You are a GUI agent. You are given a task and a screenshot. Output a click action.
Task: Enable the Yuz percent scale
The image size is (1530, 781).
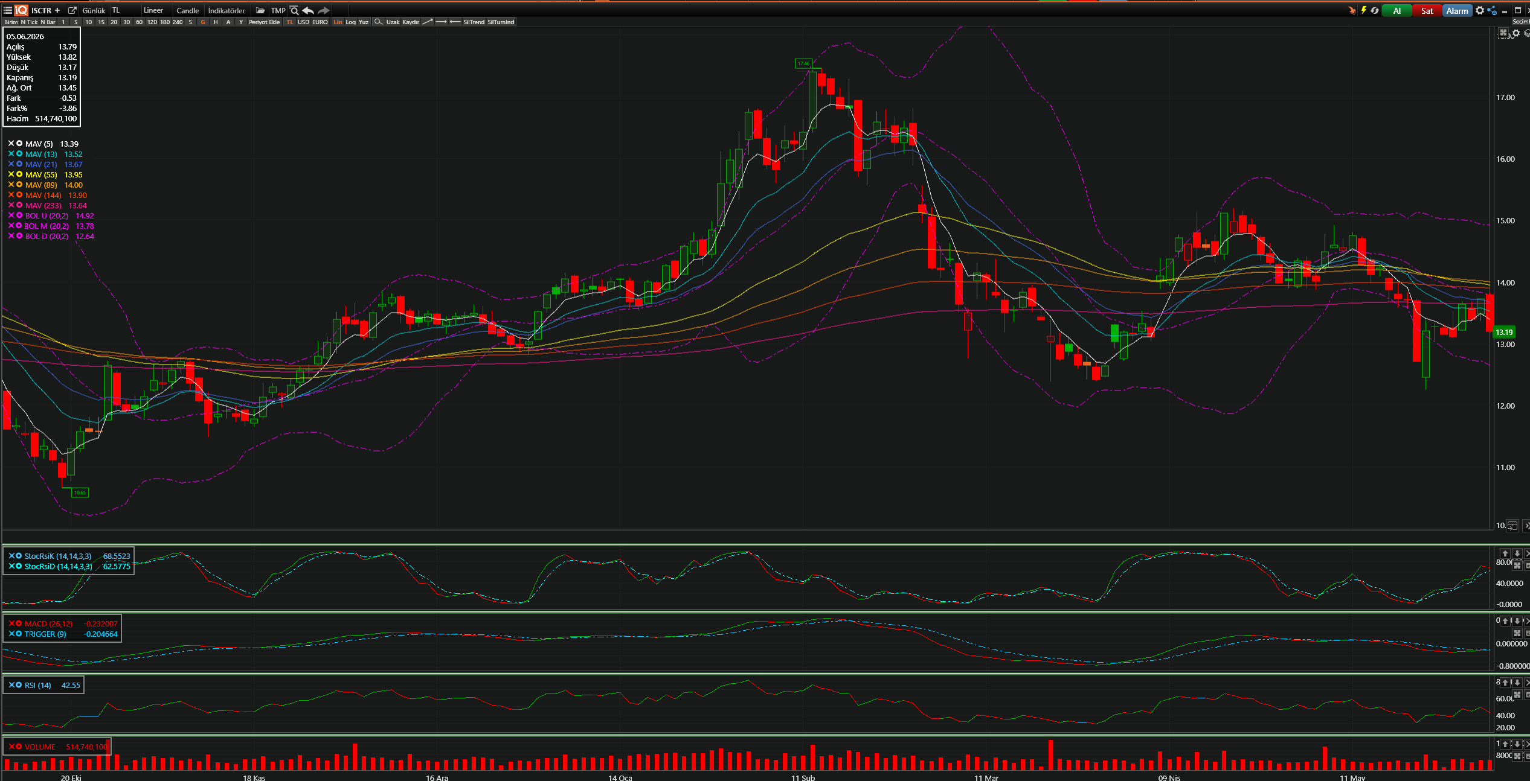[364, 22]
